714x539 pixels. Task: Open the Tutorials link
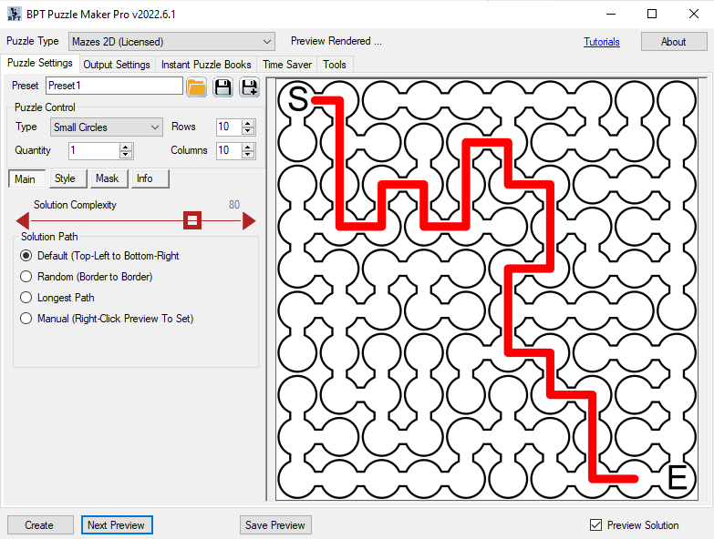tap(601, 42)
